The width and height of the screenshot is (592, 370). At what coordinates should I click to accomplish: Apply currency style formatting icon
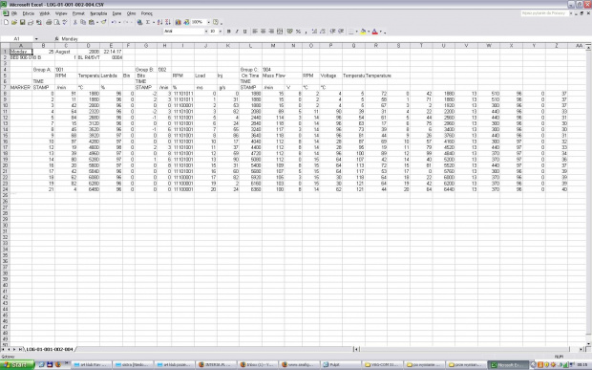290,32
